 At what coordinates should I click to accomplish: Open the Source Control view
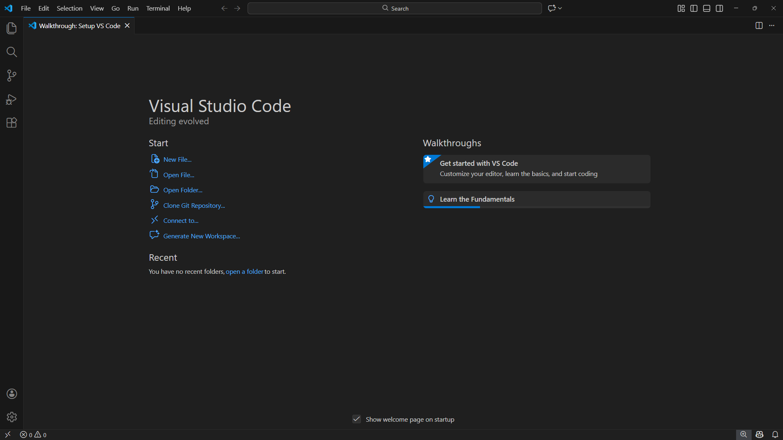(11, 75)
